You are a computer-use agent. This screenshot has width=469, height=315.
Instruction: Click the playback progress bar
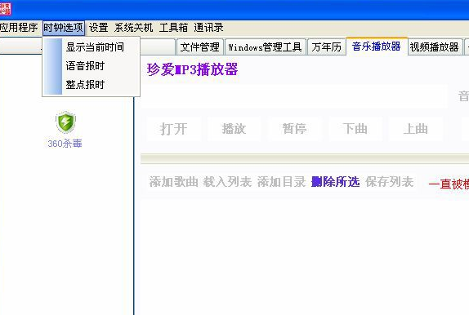coord(305,158)
